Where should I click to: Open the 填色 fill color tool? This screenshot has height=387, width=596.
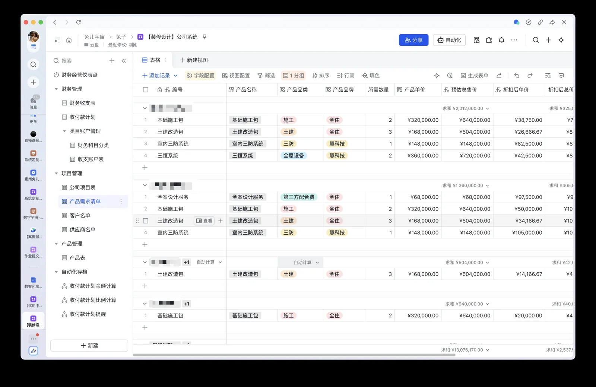(x=371, y=76)
